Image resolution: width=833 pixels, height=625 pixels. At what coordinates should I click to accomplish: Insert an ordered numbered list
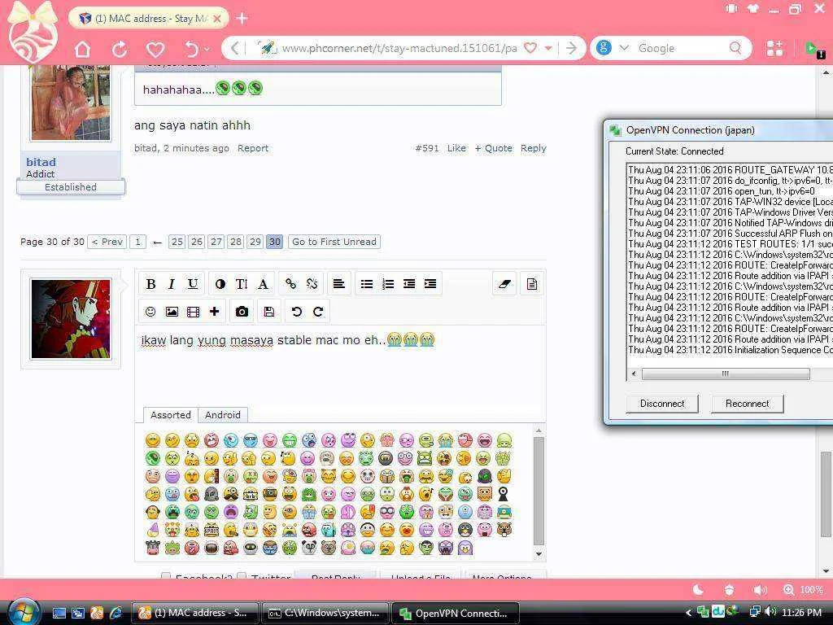388,284
